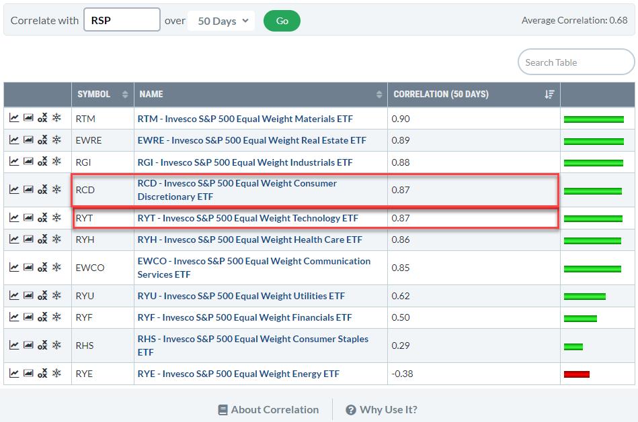This screenshot has width=638, height=422.
Task: Click point & figure icon for EWCO row
Action: 42,268
